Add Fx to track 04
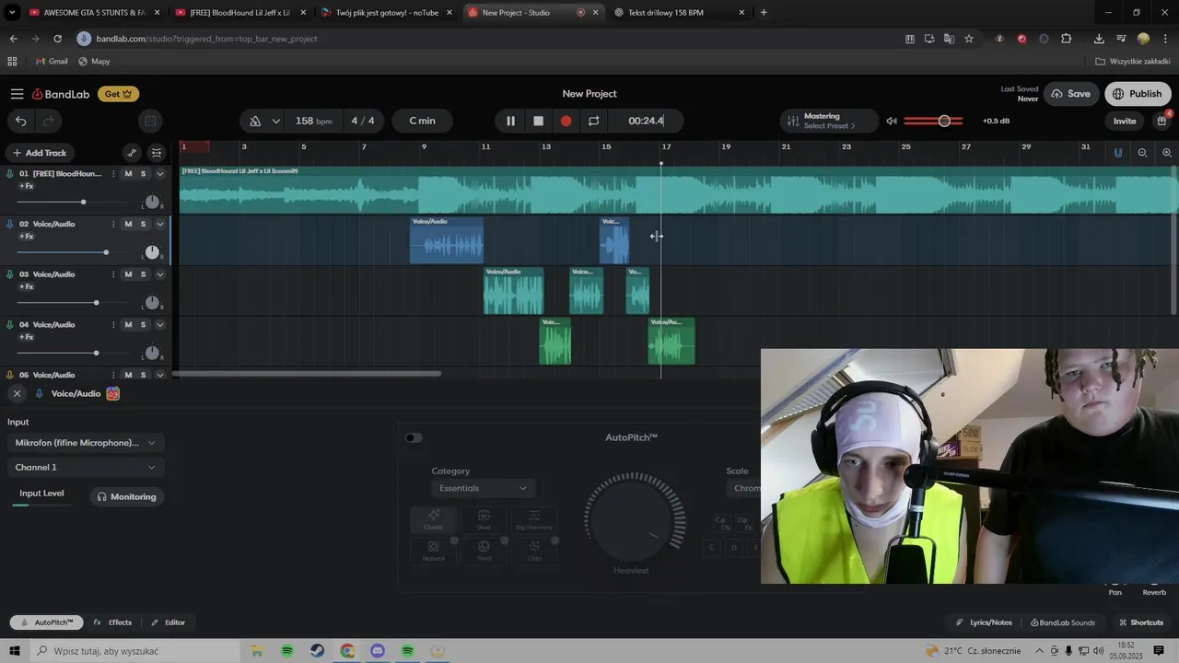Image resolution: width=1179 pixels, height=663 pixels. point(26,337)
